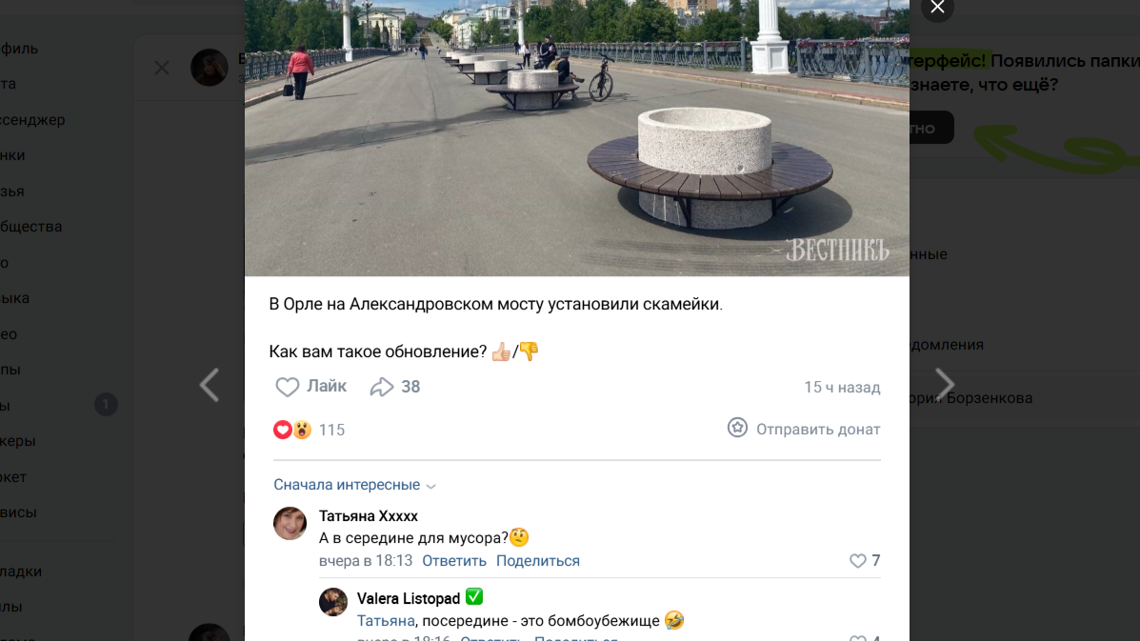The width and height of the screenshot is (1140, 641).
Task: Go to previous photo with left arrow
Action: [x=210, y=385]
